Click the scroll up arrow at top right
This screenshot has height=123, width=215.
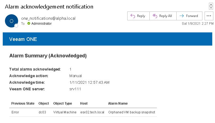point(211,5)
